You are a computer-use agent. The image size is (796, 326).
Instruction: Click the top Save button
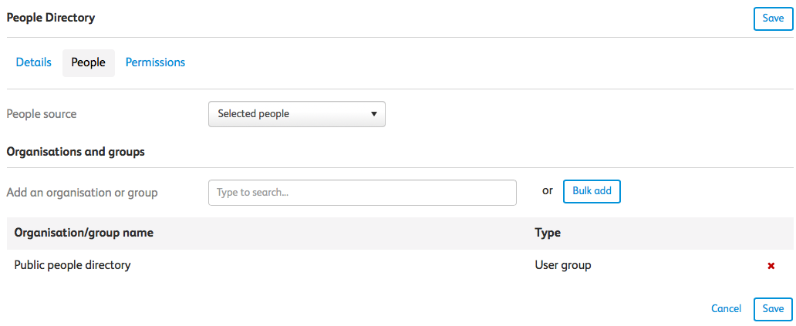coord(773,18)
